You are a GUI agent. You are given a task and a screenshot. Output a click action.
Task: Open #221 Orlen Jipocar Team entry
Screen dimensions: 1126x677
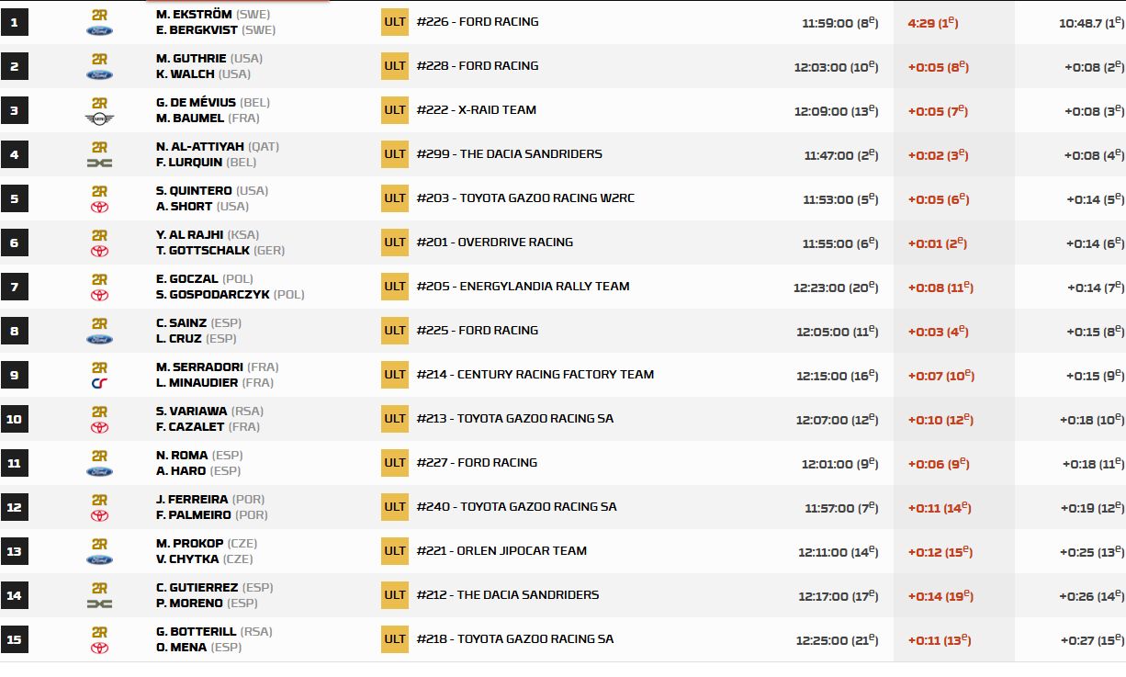click(x=501, y=551)
